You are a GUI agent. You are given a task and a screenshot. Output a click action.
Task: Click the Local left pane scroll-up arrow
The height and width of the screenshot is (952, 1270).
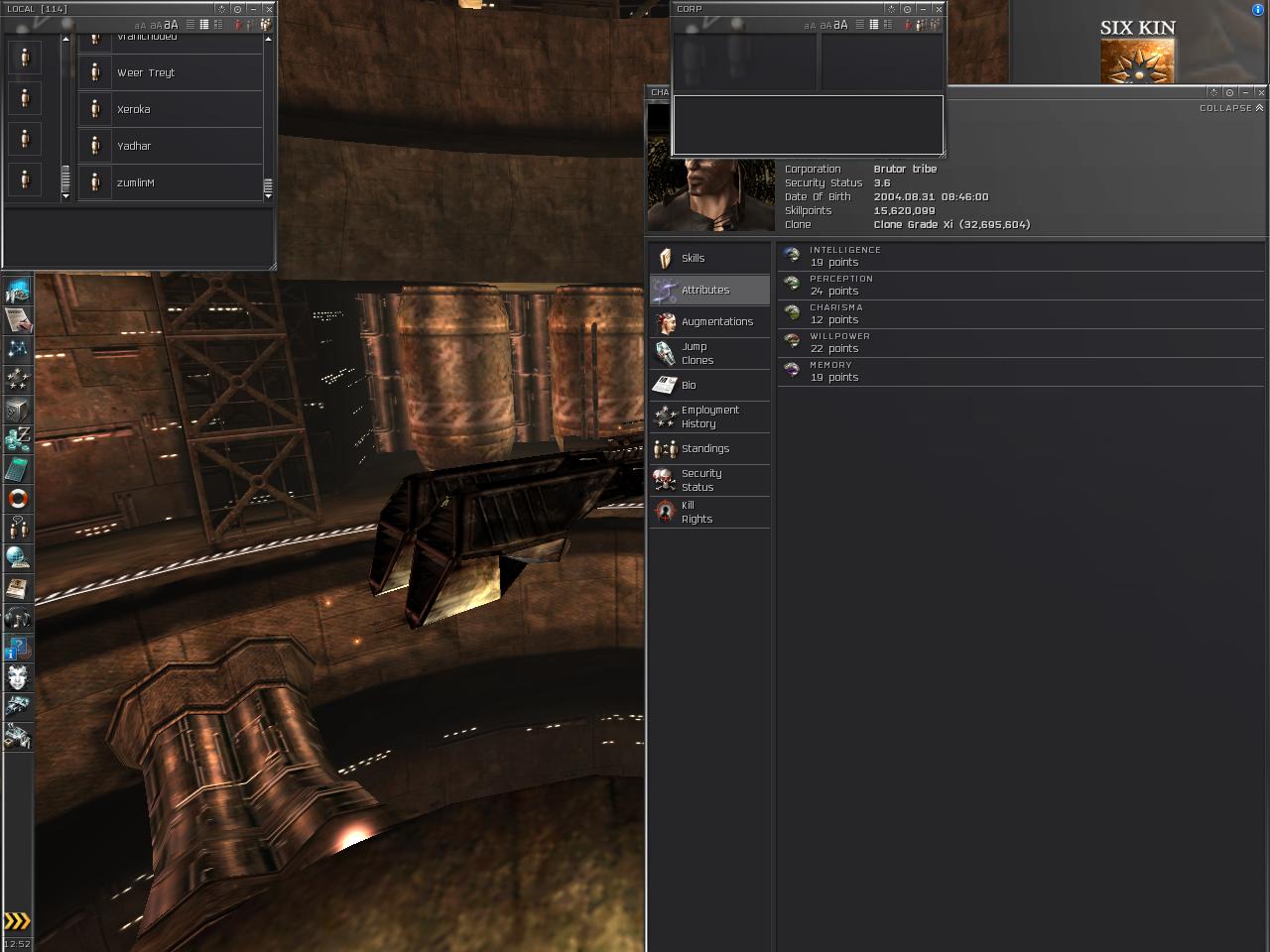tap(65, 40)
